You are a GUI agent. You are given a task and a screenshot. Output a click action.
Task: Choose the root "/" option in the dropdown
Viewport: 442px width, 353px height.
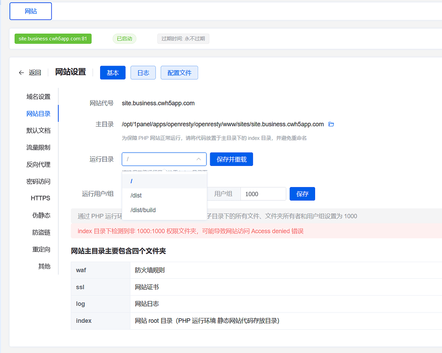point(131,181)
